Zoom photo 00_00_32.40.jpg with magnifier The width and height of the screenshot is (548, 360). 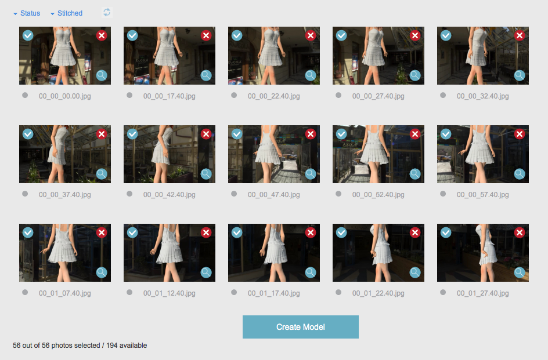click(520, 75)
